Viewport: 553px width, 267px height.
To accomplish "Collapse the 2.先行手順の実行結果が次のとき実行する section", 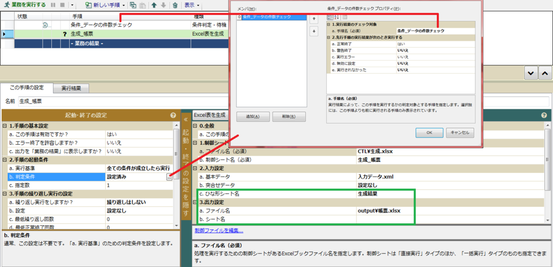I will [329, 37].
